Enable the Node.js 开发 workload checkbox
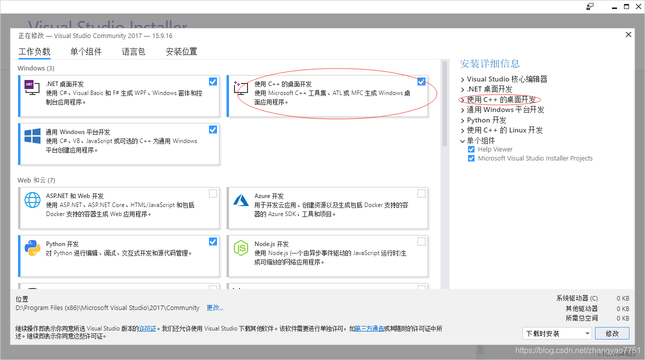 421,241
